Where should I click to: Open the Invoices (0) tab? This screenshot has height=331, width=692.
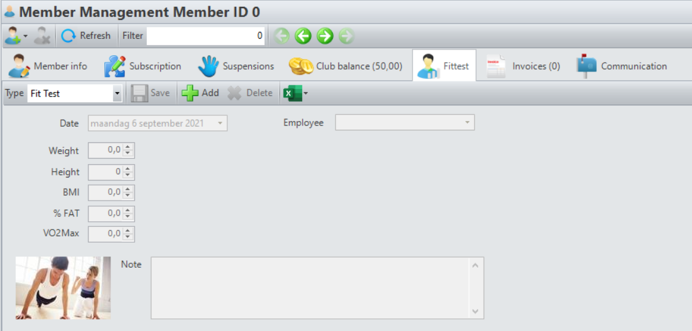click(x=523, y=66)
